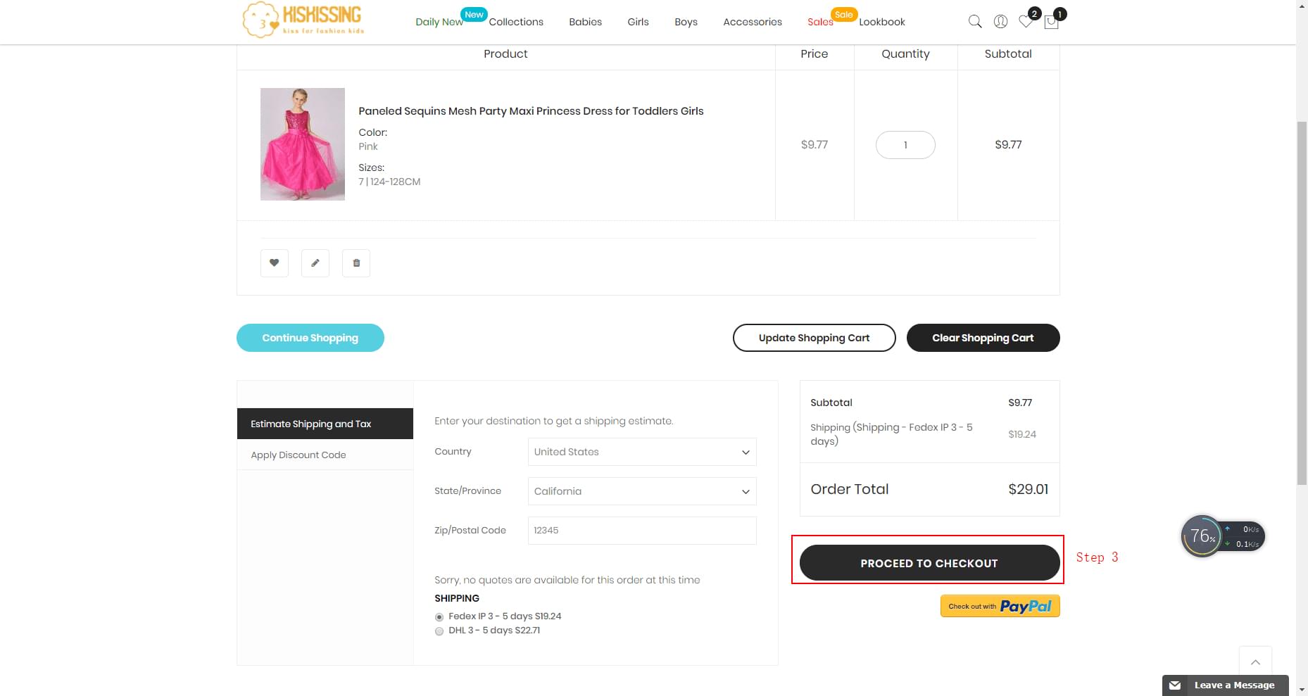The image size is (1308, 696).
Task: Expand the scroll-to-top chevron button
Action: click(1255, 662)
